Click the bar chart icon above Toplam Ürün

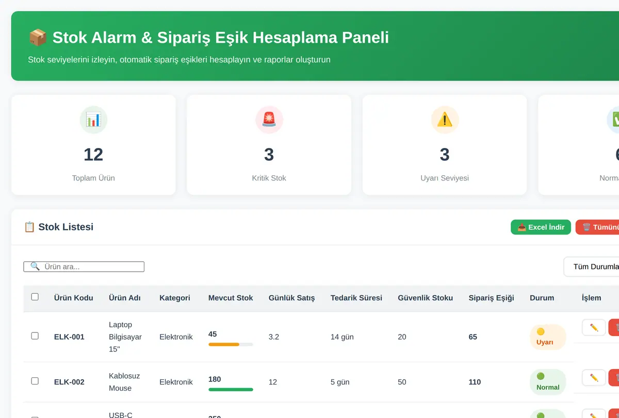coord(93,120)
